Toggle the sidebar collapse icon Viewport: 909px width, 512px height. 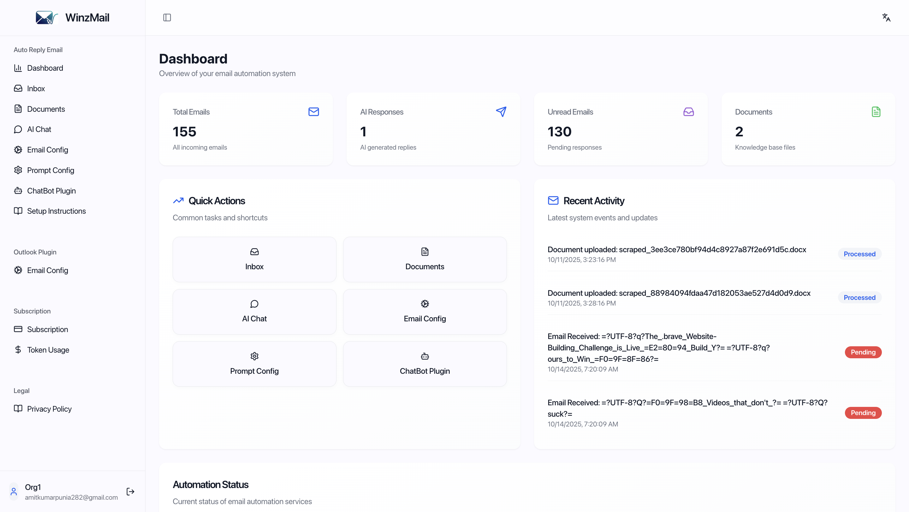[167, 17]
